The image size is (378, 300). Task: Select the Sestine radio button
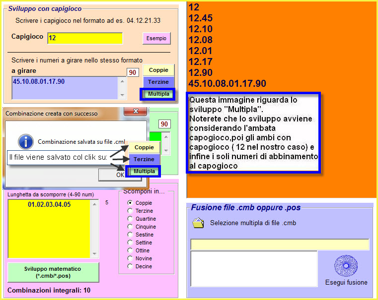(130, 235)
